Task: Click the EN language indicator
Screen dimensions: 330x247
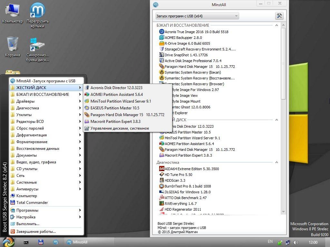Action: pyautogui.click(x=270, y=242)
